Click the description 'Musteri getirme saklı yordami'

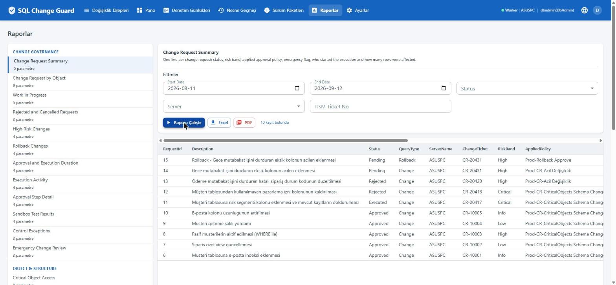(x=221, y=224)
